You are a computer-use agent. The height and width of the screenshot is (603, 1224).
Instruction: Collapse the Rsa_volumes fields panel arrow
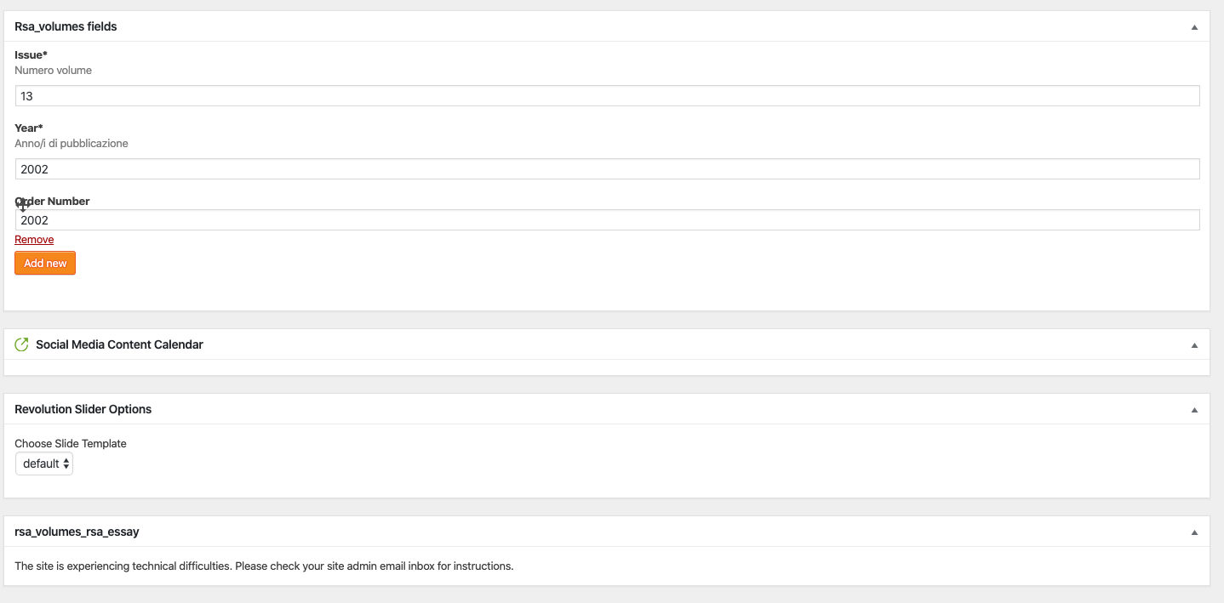coord(1194,27)
